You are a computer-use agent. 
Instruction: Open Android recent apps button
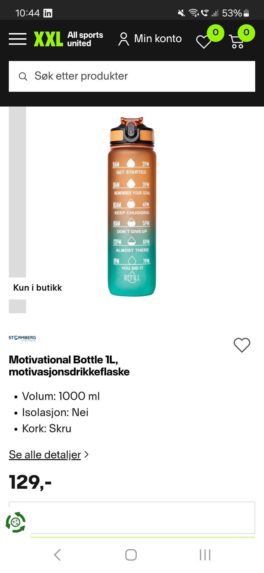[x=205, y=555]
